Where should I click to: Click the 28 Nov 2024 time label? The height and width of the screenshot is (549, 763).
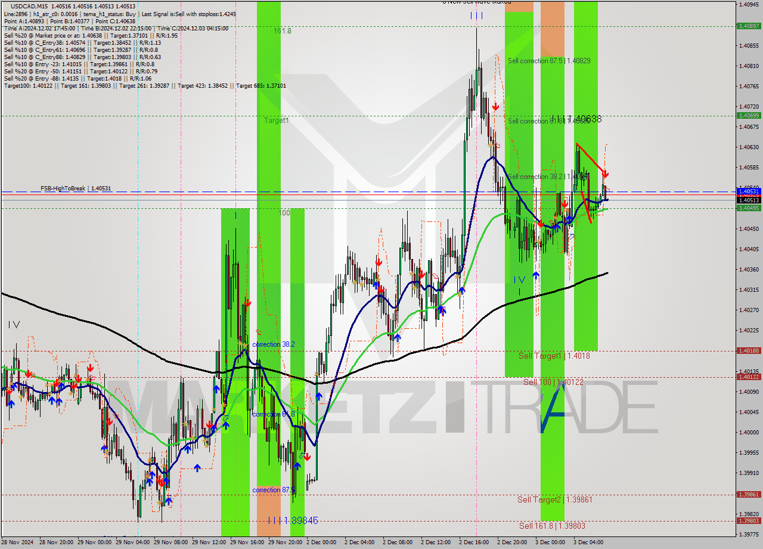click(17, 542)
